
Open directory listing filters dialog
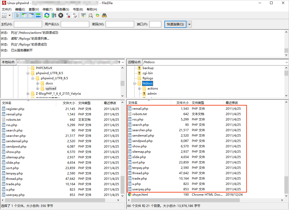pos(84,15)
